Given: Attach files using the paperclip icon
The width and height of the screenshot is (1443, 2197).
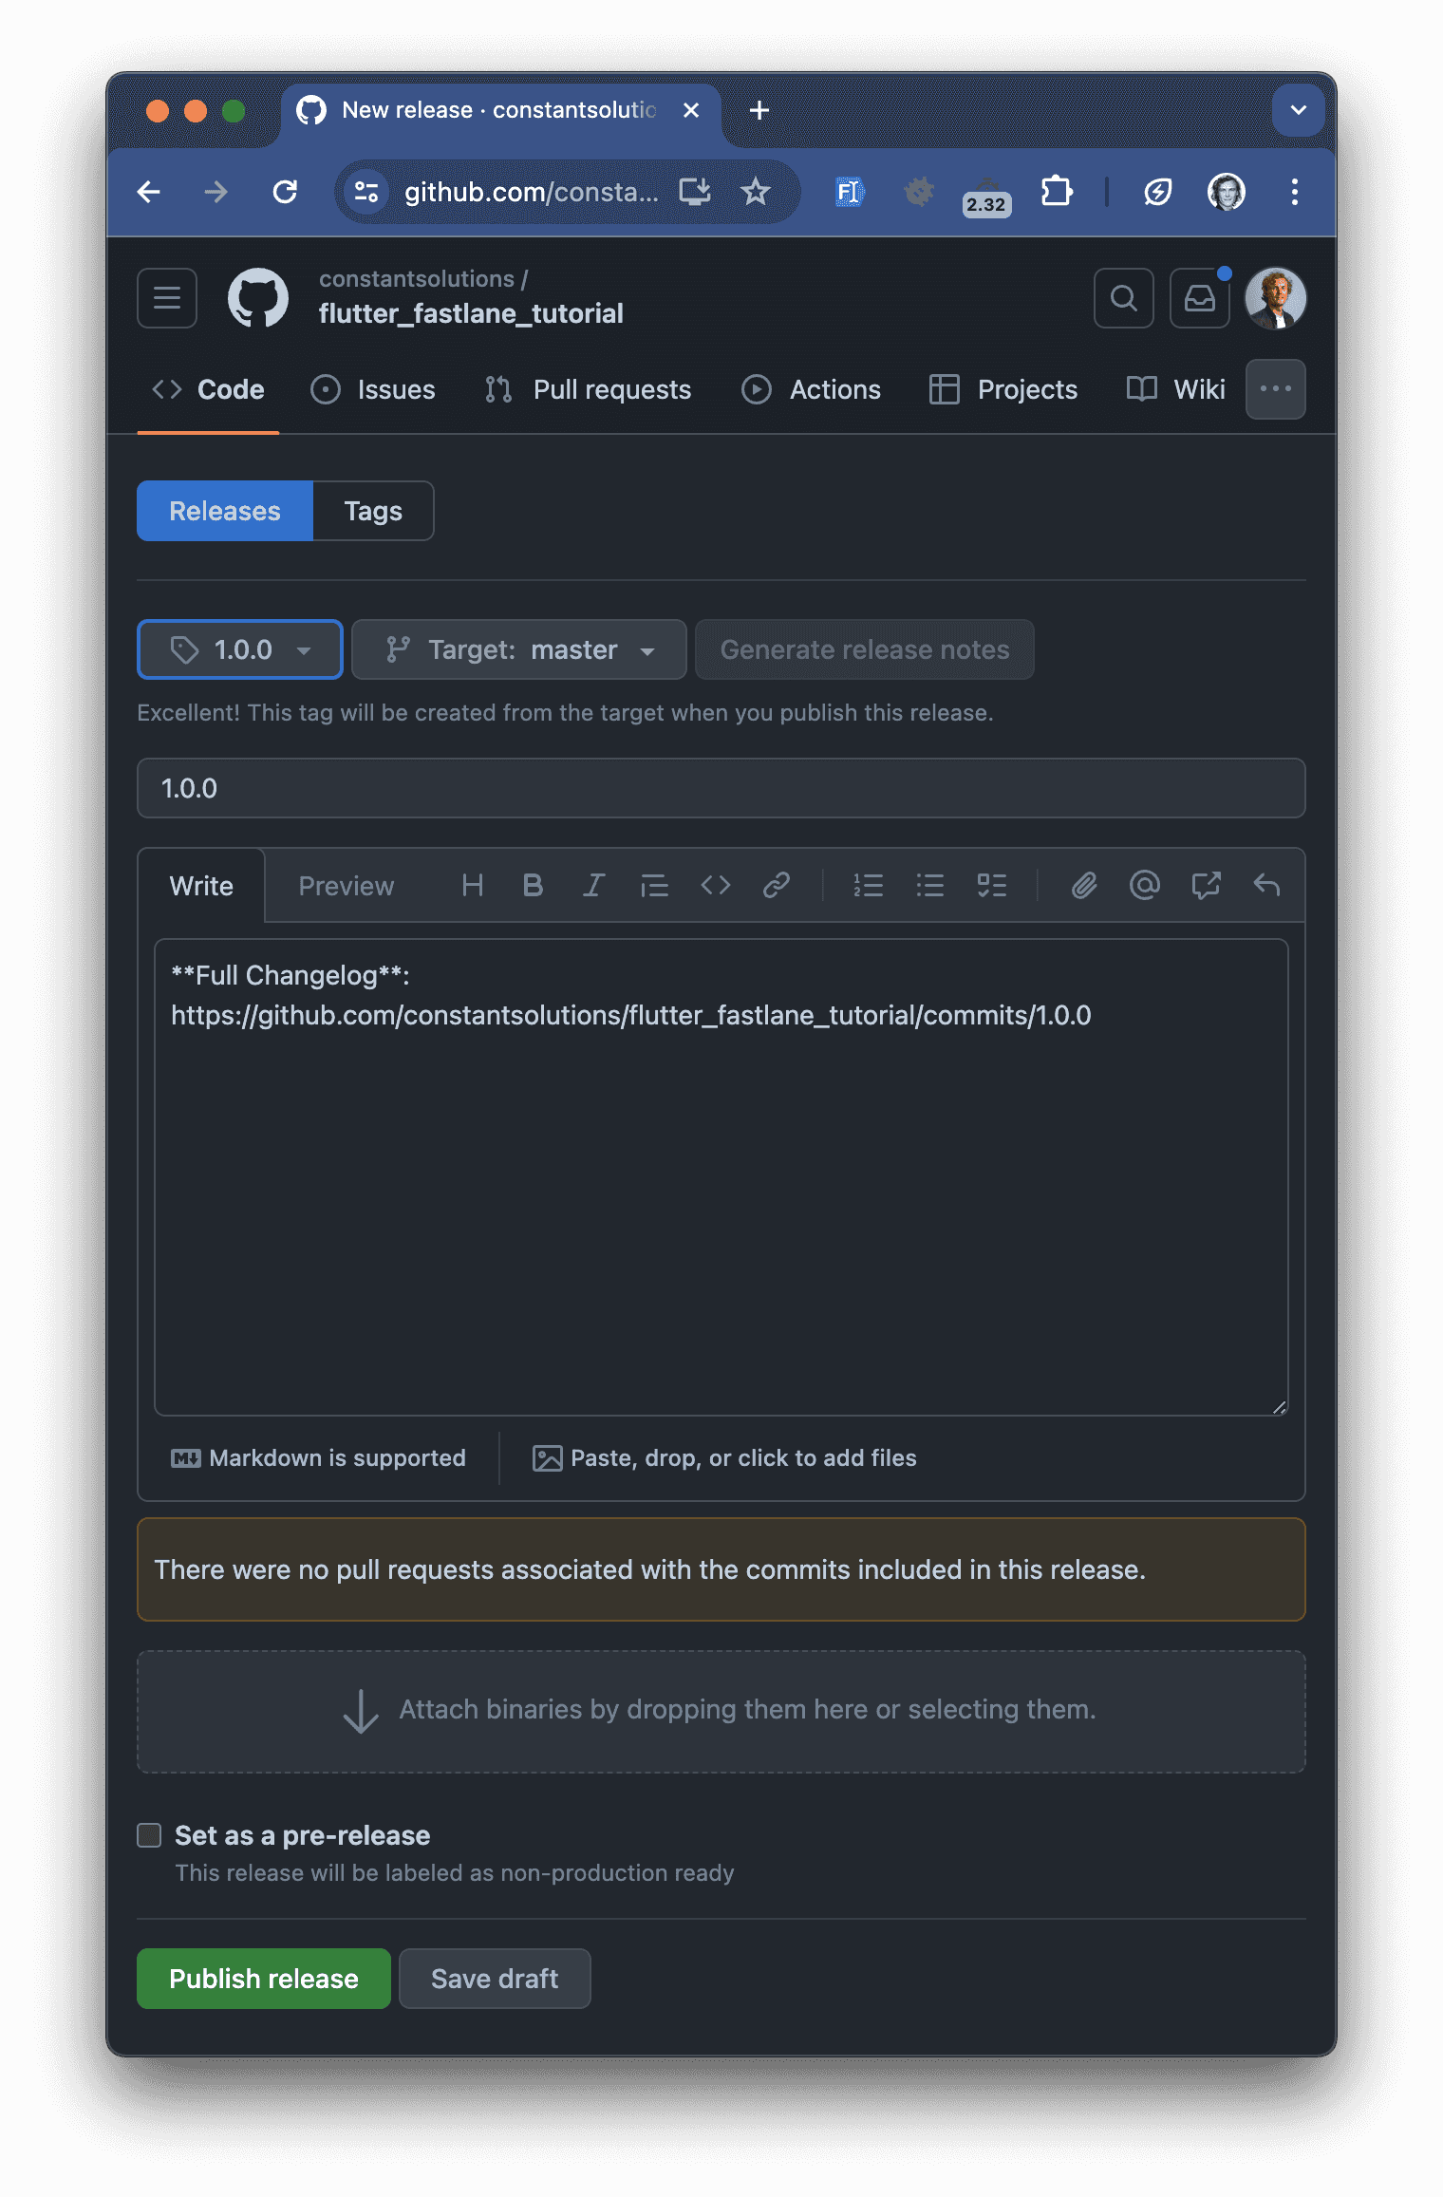Looking at the screenshot, I should click(1084, 886).
